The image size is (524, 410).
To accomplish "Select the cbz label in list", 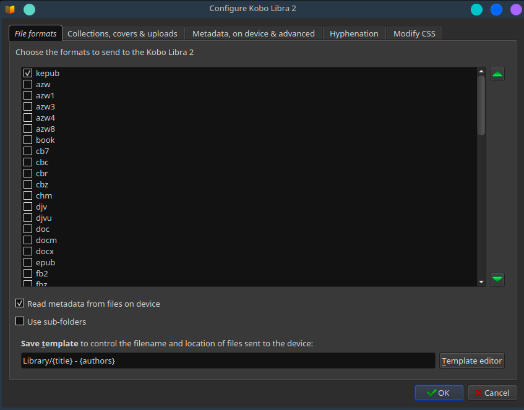I will [x=42, y=184].
